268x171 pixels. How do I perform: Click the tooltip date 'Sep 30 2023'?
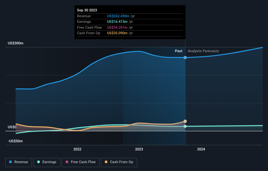coord(87,10)
